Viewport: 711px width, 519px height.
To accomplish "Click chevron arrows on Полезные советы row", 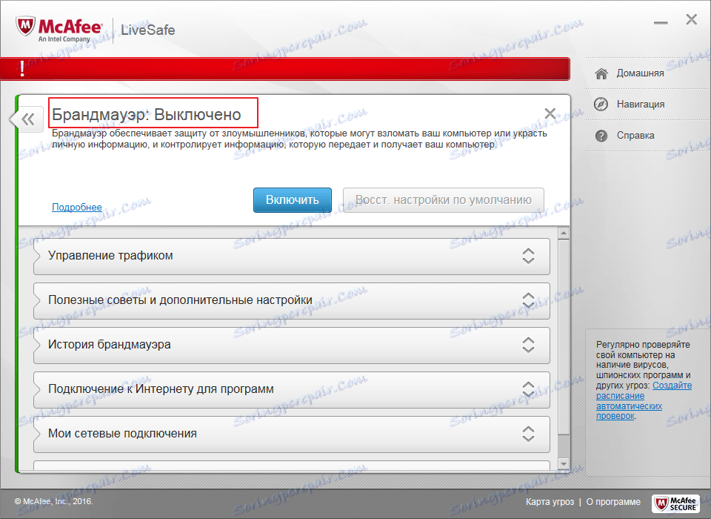I will (528, 300).
